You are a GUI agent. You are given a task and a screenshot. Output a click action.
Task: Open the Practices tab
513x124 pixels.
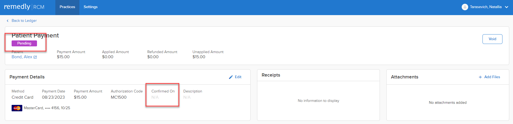67,7
